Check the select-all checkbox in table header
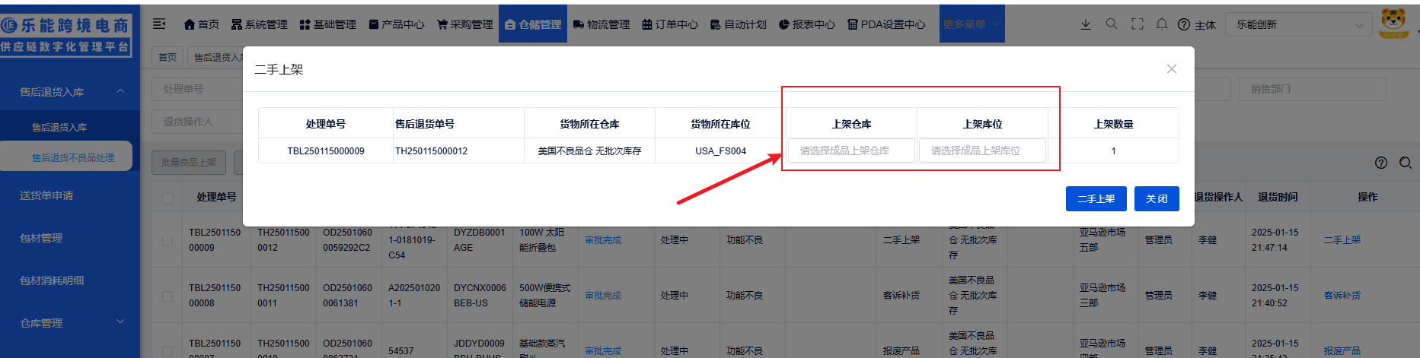The height and width of the screenshot is (358, 1420). point(168,198)
